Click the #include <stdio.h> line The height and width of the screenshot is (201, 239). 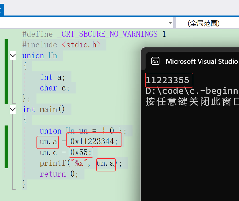pos(61,45)
